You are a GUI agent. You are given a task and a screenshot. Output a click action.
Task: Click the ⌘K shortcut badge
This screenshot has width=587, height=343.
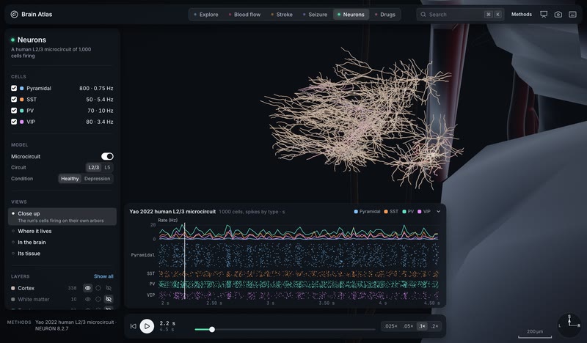point(493,15)
